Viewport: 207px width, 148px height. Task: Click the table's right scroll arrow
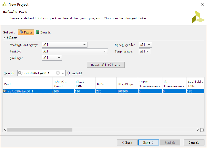click(x=198, y=130)
